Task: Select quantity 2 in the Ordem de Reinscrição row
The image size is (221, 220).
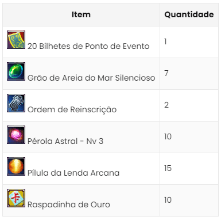Action: coord(166,105)
